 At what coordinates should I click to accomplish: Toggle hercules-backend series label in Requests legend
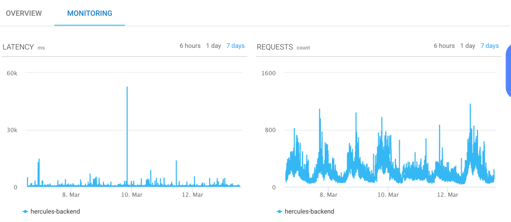(x=309, y=212)
